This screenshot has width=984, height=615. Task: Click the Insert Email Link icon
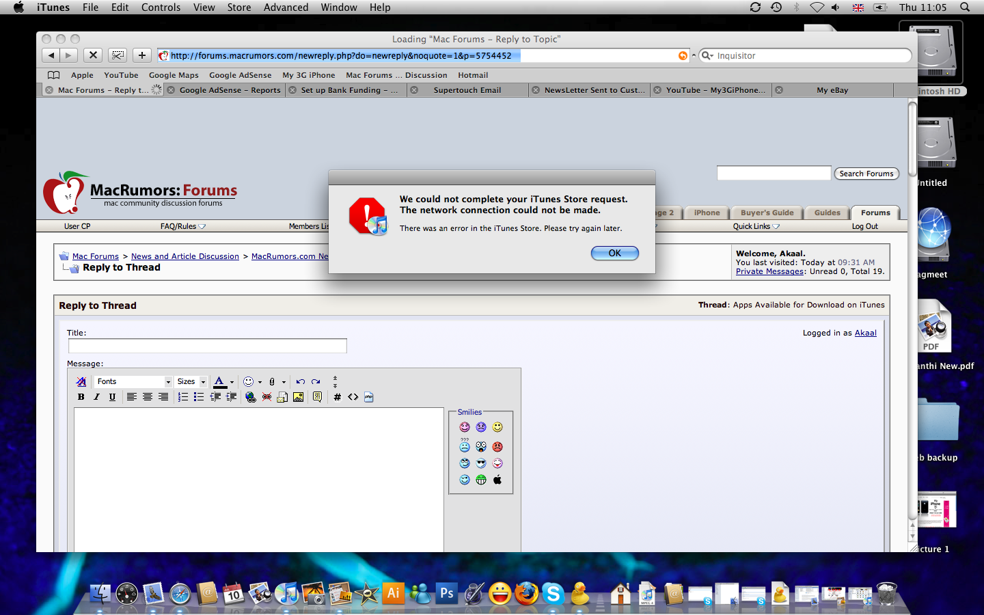coord(282,397)
